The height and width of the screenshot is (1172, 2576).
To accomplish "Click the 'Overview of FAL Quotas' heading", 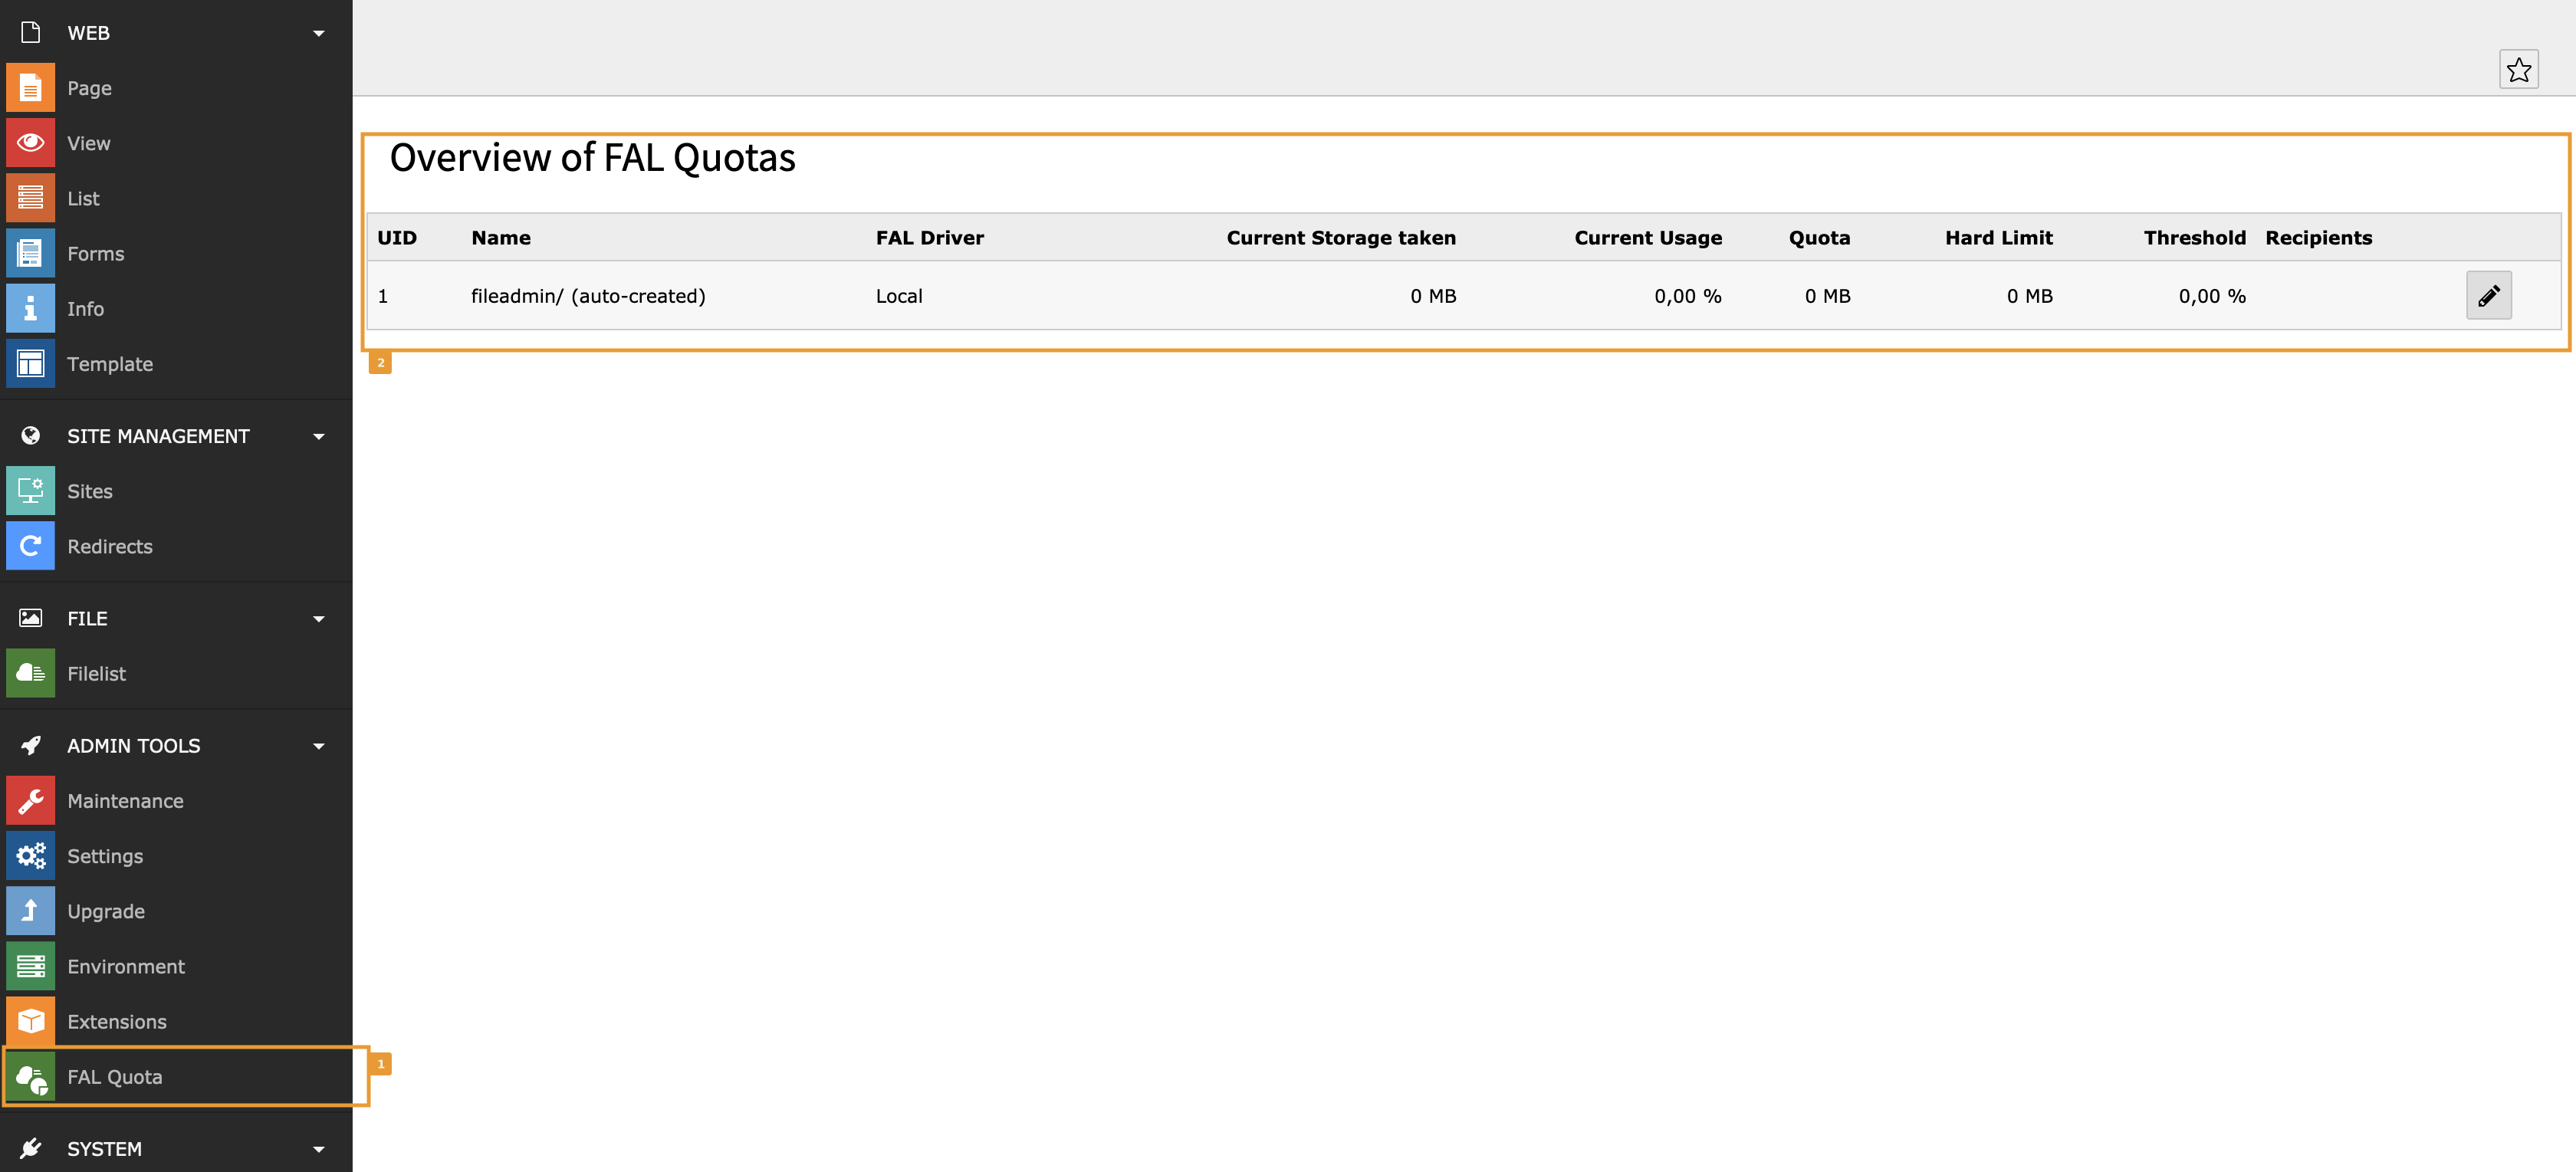I will [x=592, y=158].
